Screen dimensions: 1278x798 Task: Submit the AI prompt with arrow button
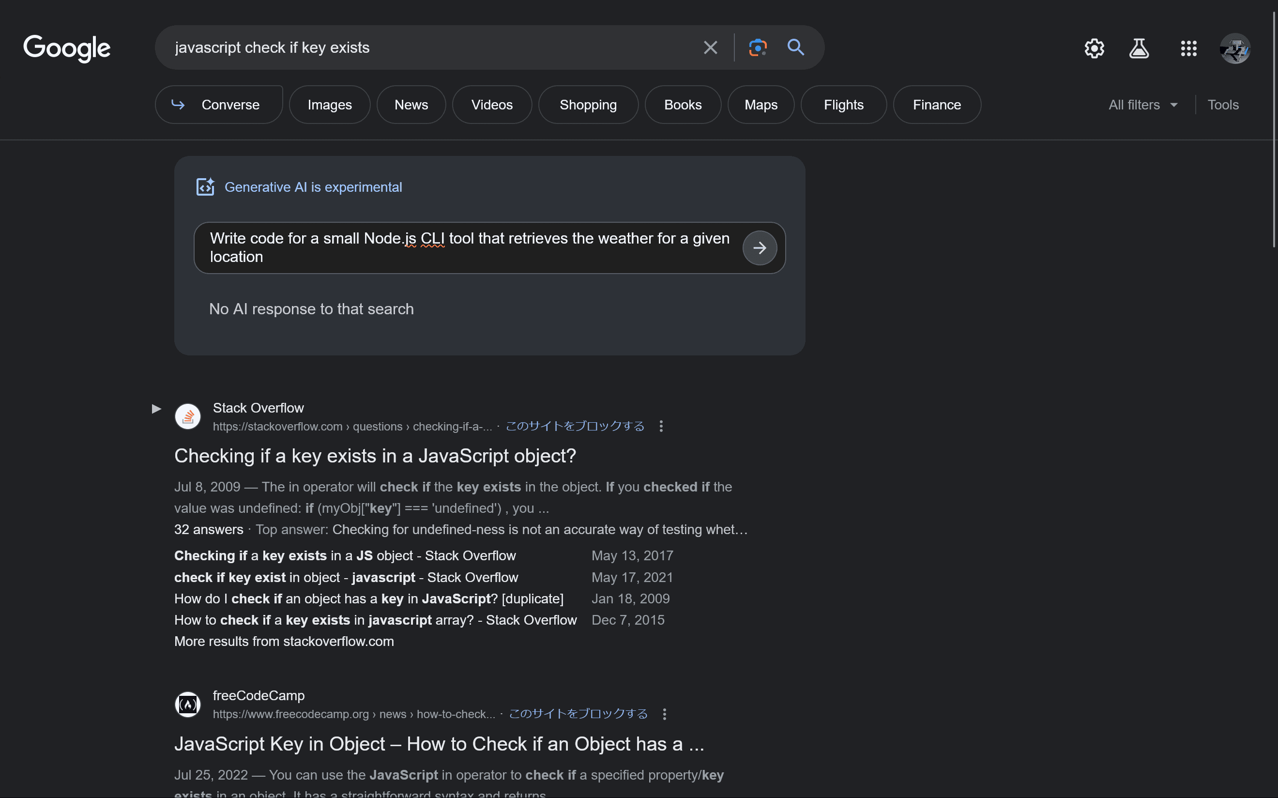(x=760, y=247)
